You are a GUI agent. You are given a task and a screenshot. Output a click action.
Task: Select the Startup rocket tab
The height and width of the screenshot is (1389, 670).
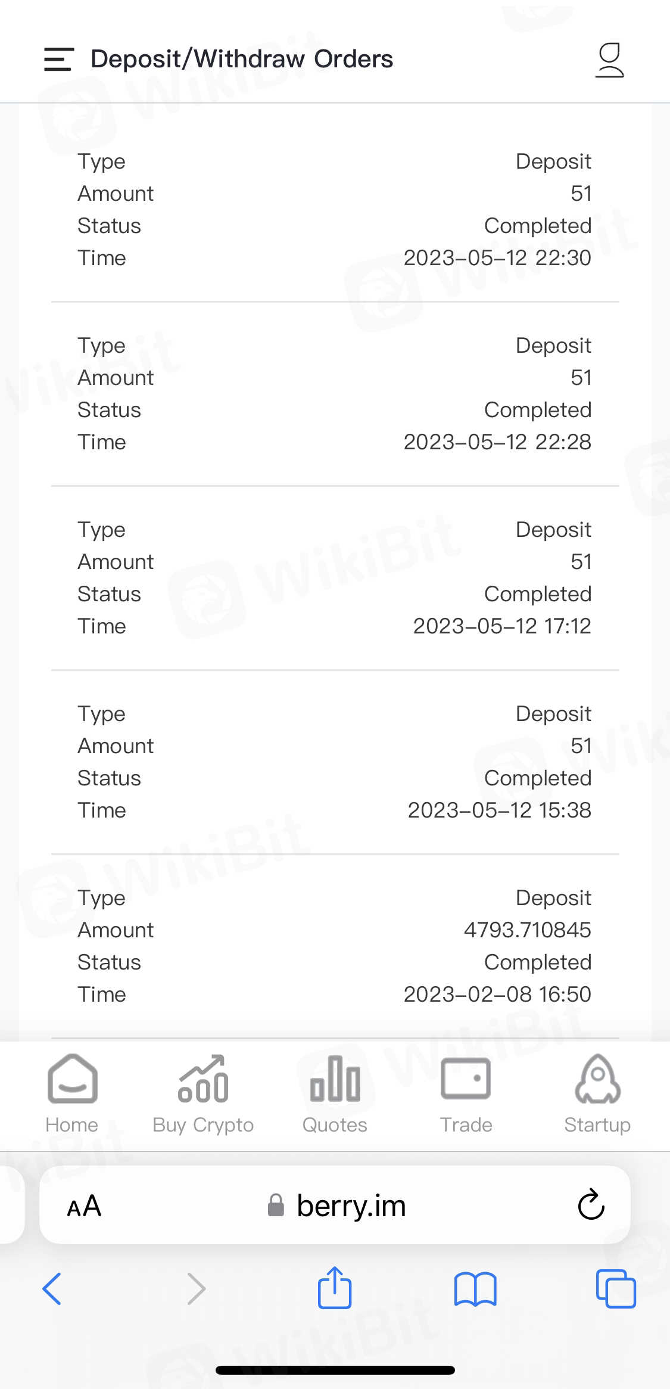pos(597,1094)
